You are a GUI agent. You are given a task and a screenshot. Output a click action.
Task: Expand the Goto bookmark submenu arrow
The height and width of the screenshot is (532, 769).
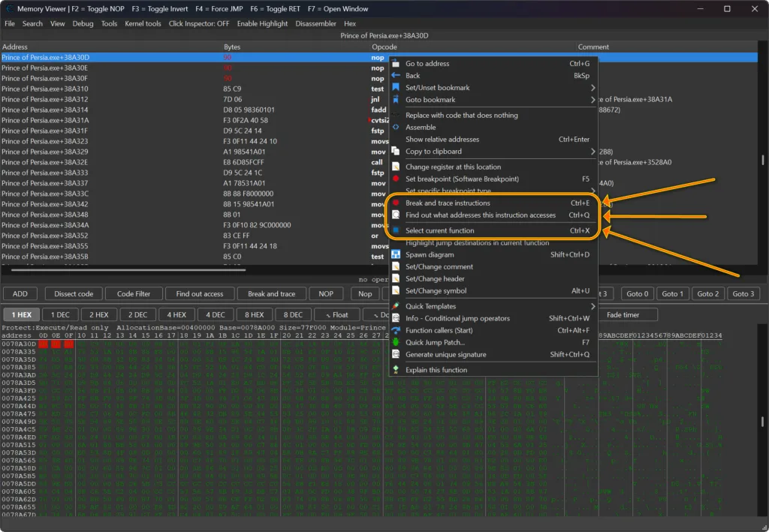point(593,100)
